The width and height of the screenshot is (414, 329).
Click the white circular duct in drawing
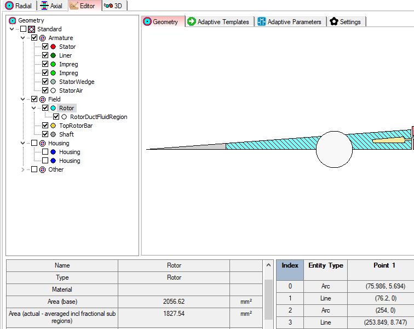point(334,150)
